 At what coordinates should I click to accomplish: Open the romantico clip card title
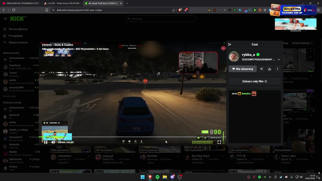(x=64, y=156)
